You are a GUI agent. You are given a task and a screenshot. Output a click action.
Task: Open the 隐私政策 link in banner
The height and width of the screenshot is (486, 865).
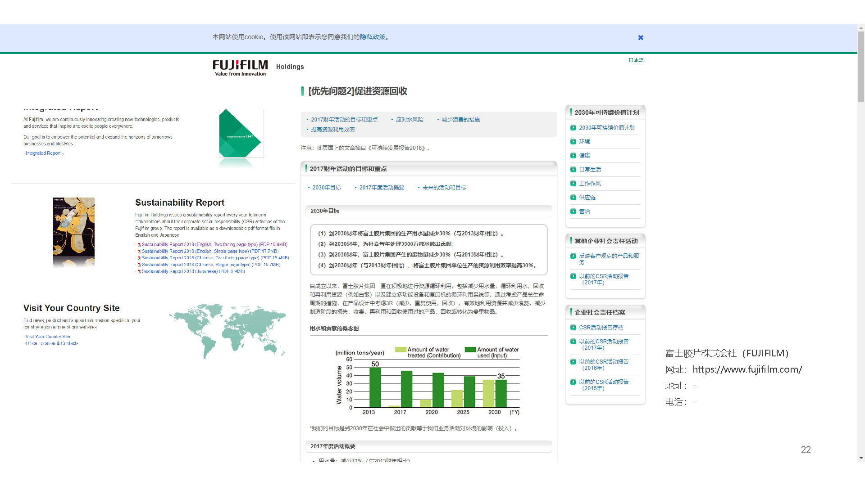[x=373, y=37]
